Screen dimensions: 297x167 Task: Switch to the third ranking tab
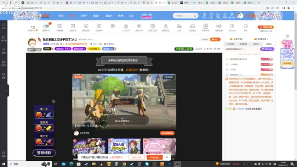click(256, 44)
